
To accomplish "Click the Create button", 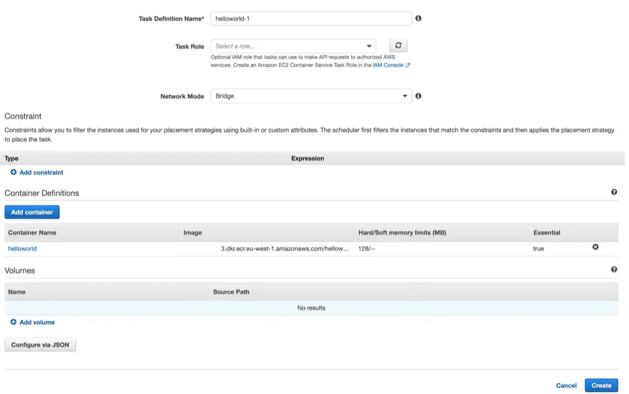I will [x=601, y=385].
